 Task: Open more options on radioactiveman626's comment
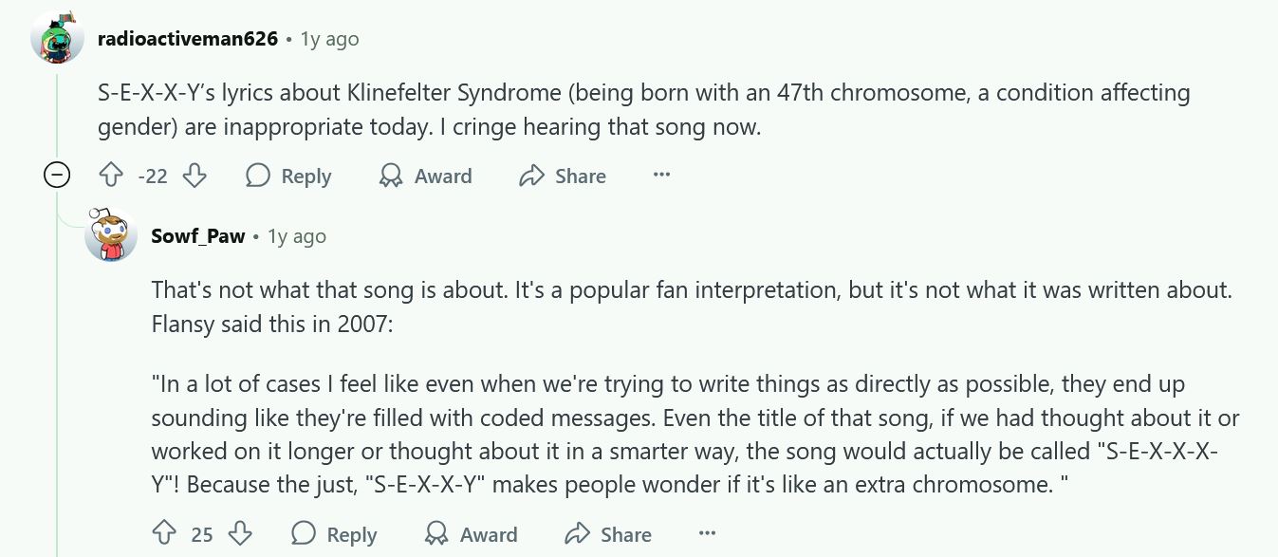[661, 176]
